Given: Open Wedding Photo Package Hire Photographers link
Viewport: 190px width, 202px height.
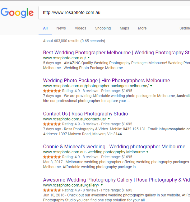Looking at the screenshot, I should 106,80.
